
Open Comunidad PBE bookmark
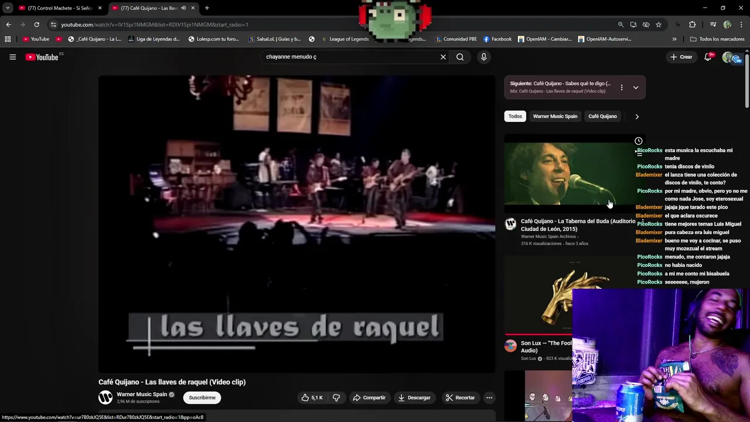click(456, 39)
